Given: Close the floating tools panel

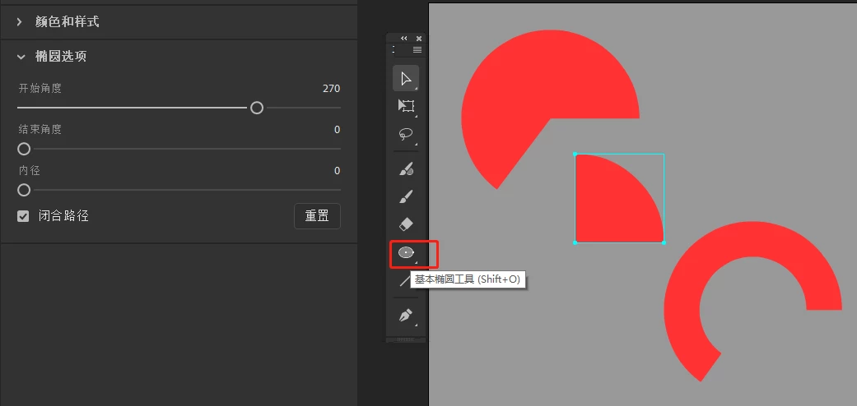Looking at the screenshot, I should 419,38.
